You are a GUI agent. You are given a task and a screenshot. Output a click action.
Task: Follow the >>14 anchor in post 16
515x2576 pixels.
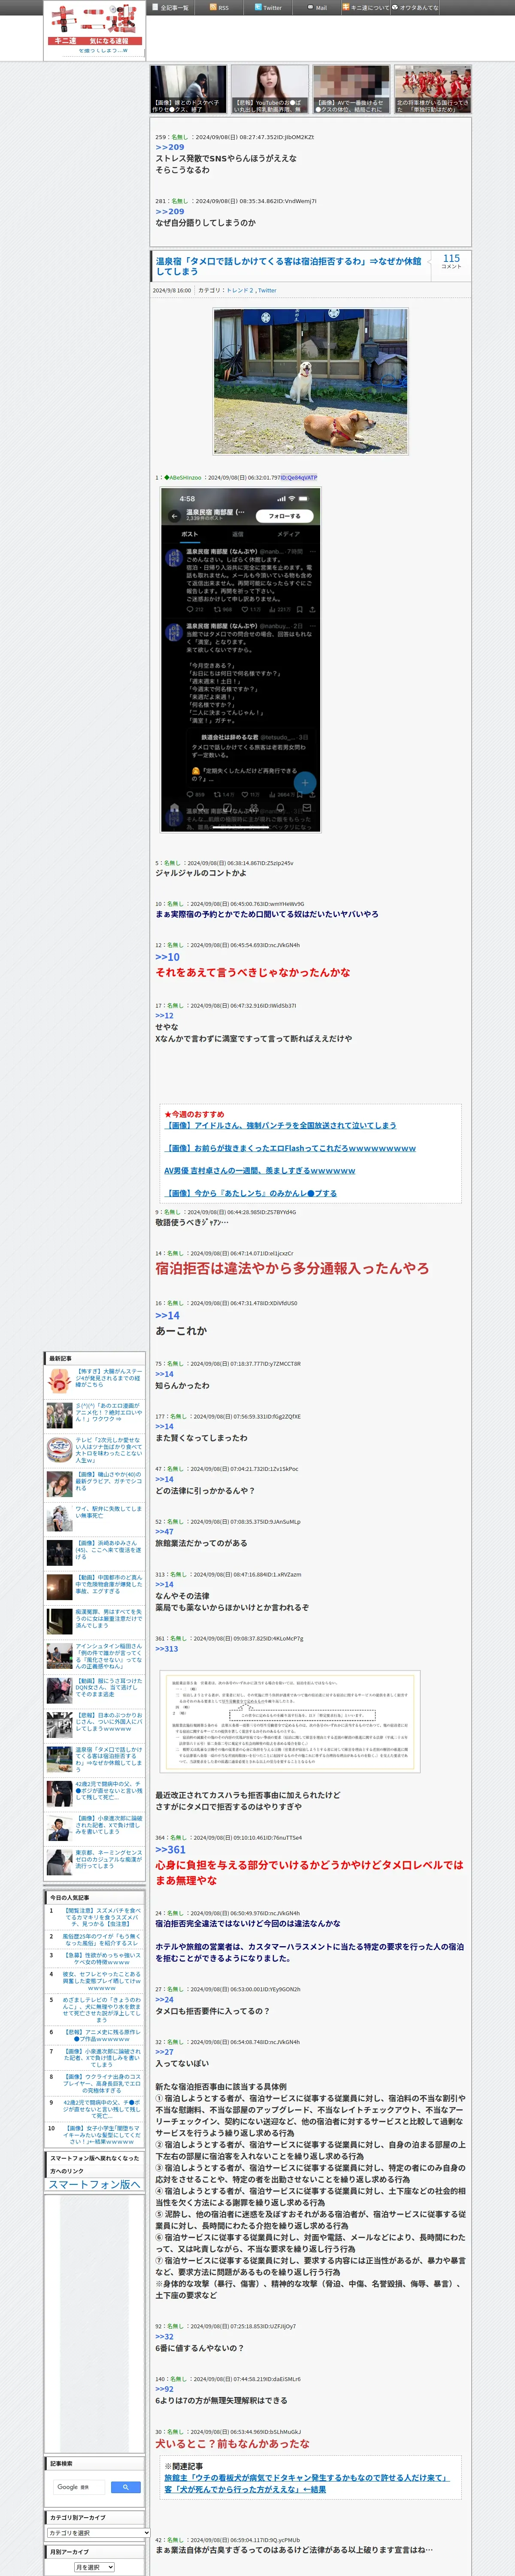point(167,1315)
